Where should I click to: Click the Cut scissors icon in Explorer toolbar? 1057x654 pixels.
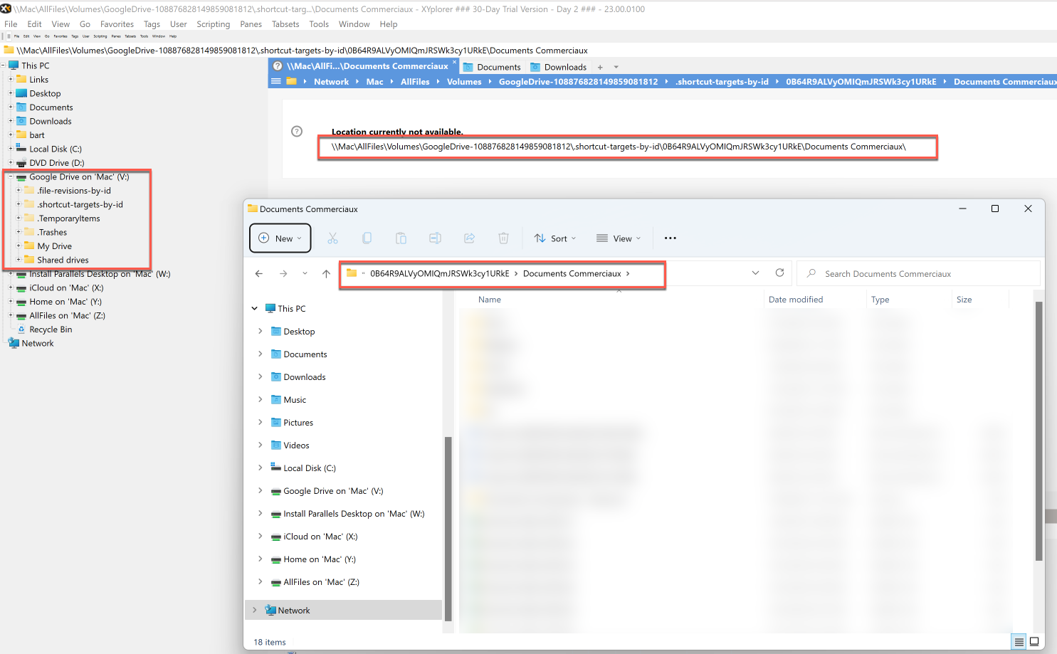332,238
